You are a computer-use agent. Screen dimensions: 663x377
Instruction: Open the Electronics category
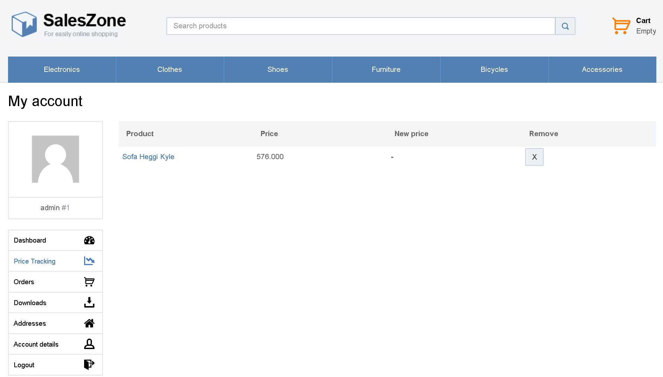pyautogui.click(x=62, y=69)
